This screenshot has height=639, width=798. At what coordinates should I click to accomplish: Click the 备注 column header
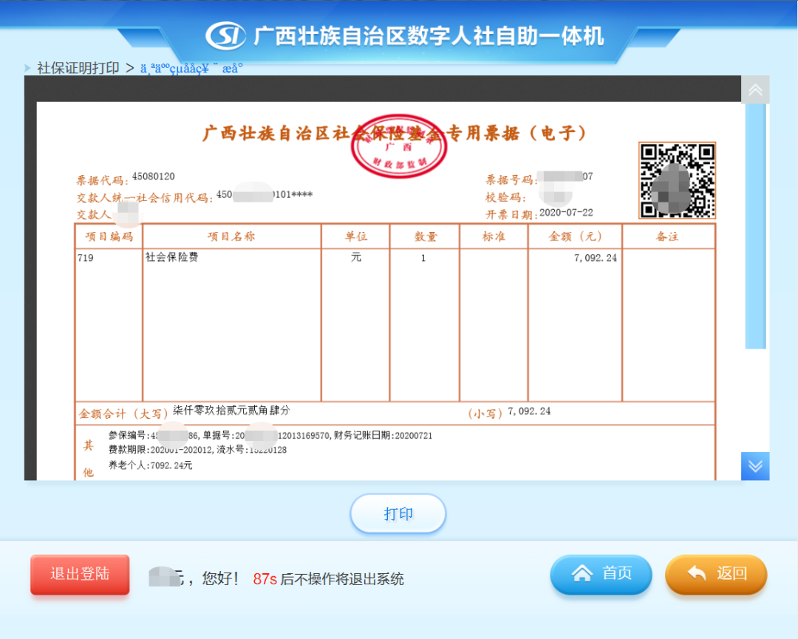pos(667,236)
